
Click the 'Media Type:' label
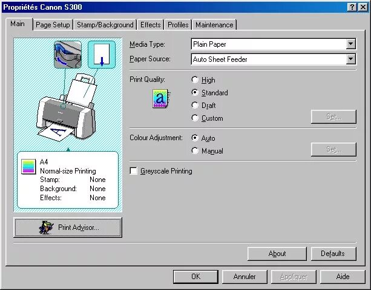tap(147, 44)
